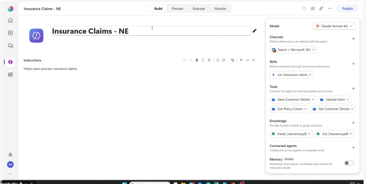The image size is (366, 184).
Task: Remove Teams + Microsoft 365 channel
Action: coord(313,50)
